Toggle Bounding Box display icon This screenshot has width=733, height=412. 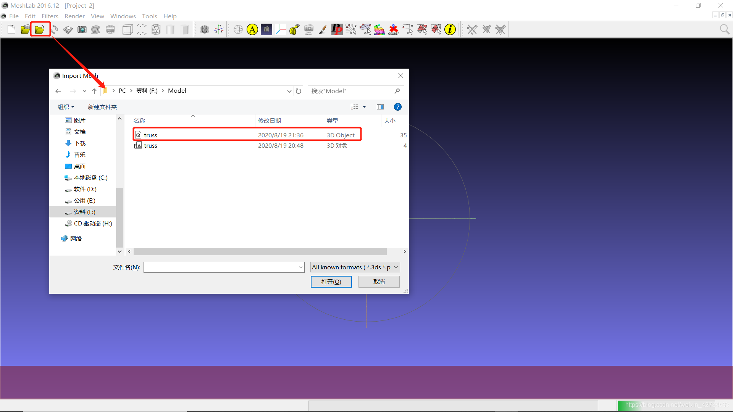click(x=128, y=29)
